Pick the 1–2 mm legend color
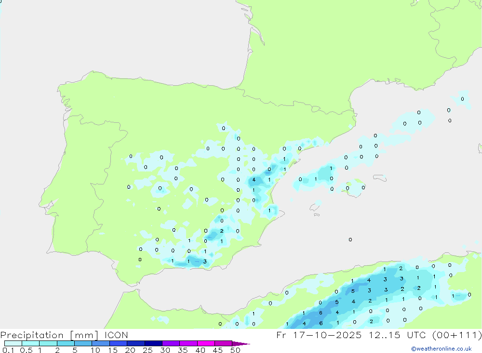The width and height of the screenshot is (482, 353). coord(48,343)
